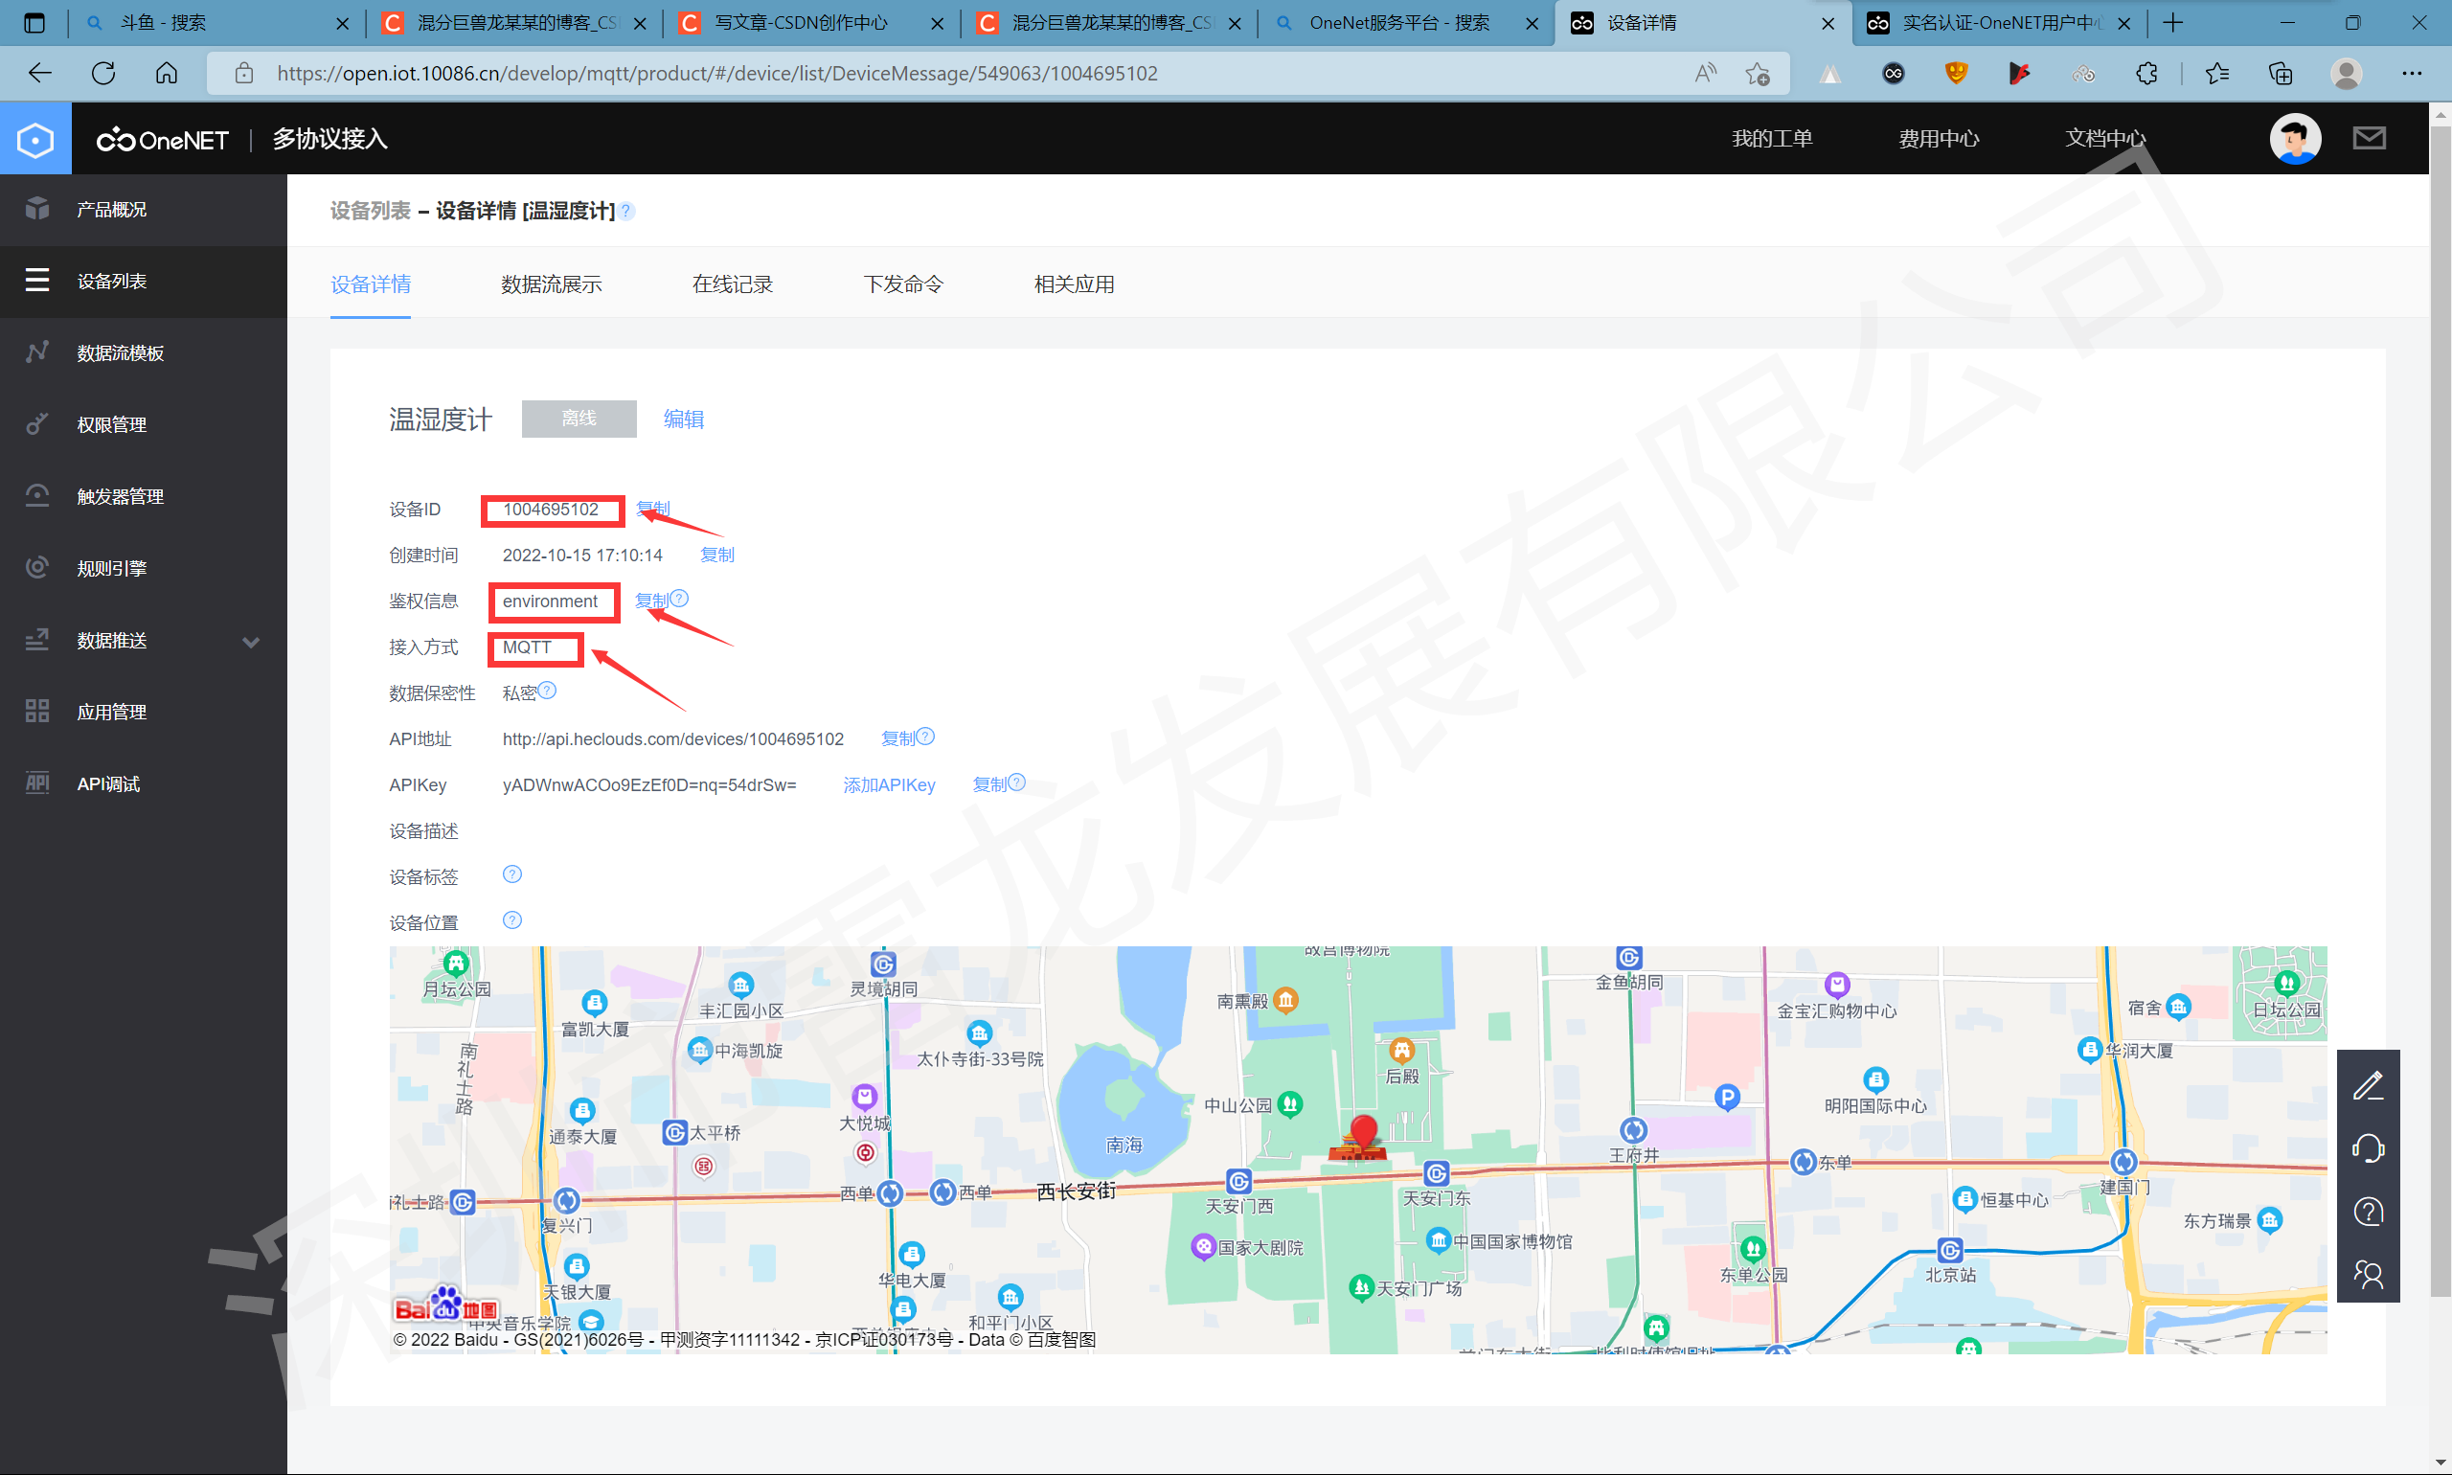2452x1475 pixels.
Task: Open the mail notification icon
Action: [2370, 138]
